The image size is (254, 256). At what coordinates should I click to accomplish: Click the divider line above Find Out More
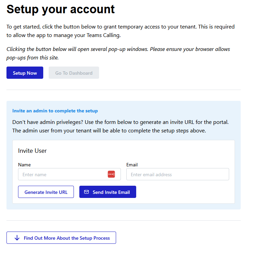coord(124,221)
